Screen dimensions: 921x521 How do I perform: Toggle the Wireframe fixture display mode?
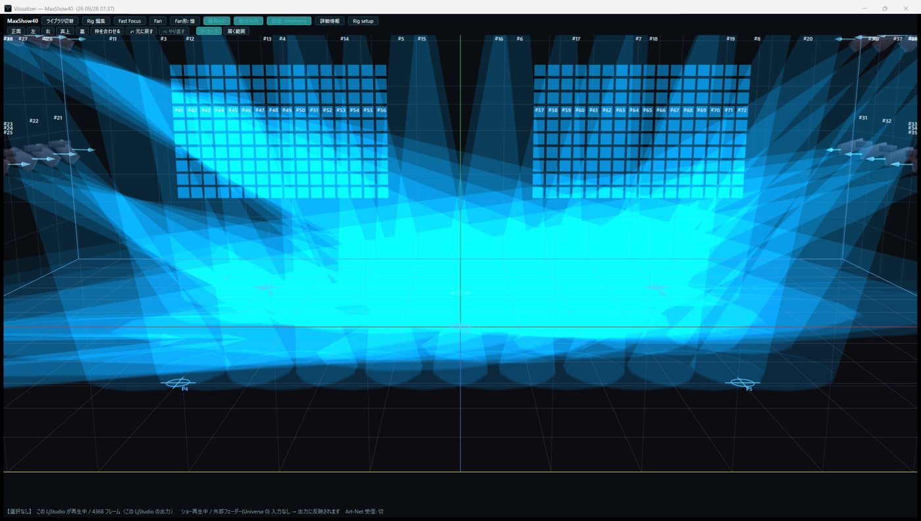pos(289,21)
